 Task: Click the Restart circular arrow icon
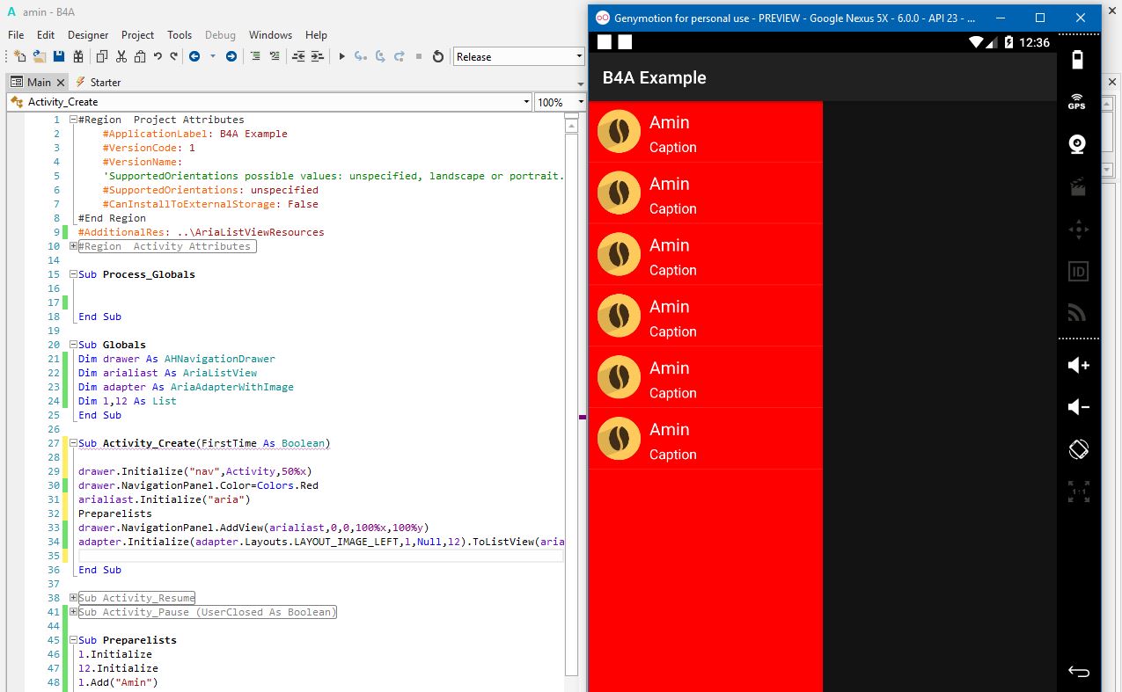(438, 56)
